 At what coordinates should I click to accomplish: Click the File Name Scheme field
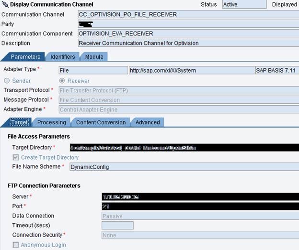point(184,167)
